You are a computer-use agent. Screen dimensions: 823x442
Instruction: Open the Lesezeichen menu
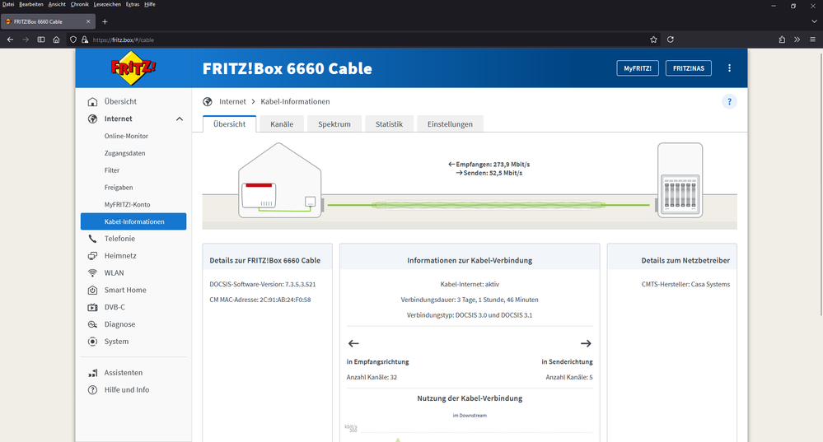(x=108, y=4)
